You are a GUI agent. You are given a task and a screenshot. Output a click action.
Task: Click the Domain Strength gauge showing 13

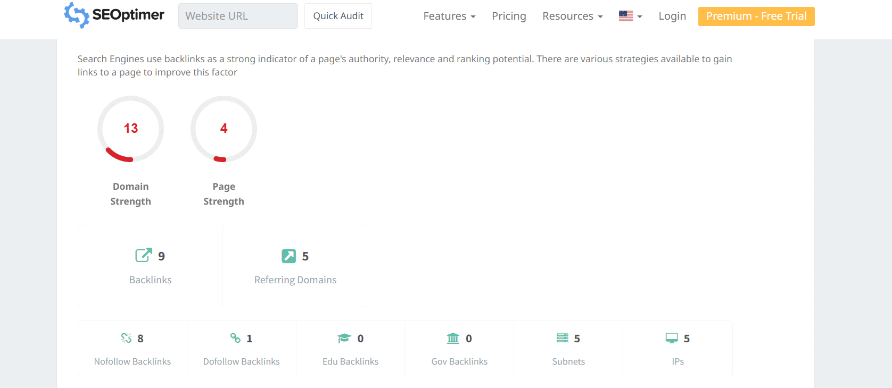130,129
